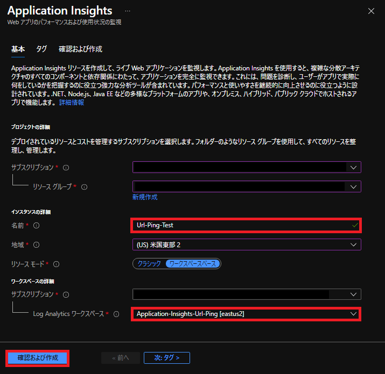Expand the project サブスクリプション dropdown
The height and width of the screenshot is (374, 385).
pos(247,167)
